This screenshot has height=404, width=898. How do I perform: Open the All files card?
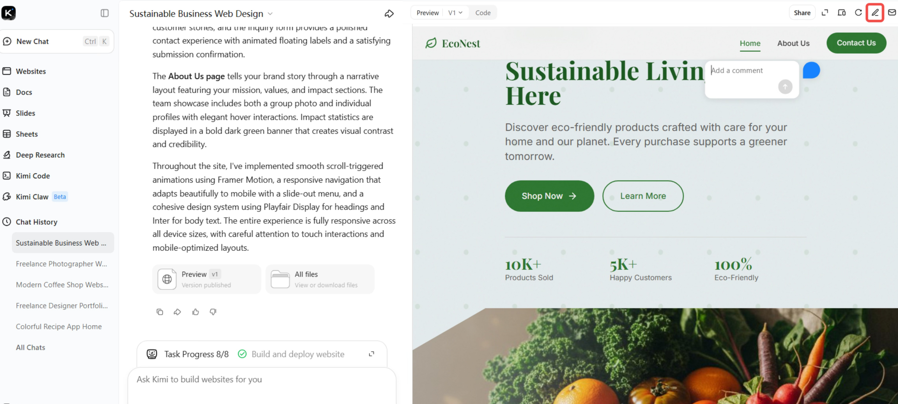click(320, 279)
